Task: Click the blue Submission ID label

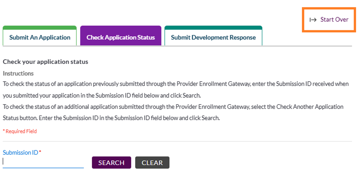Action: click(20, 153)
